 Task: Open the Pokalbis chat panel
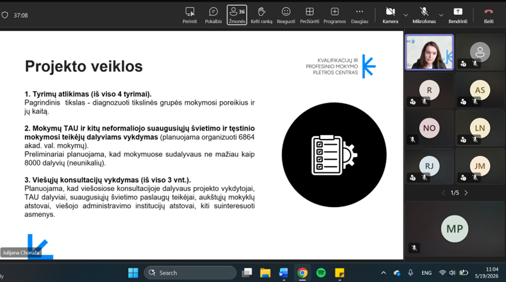click(213, 15)
